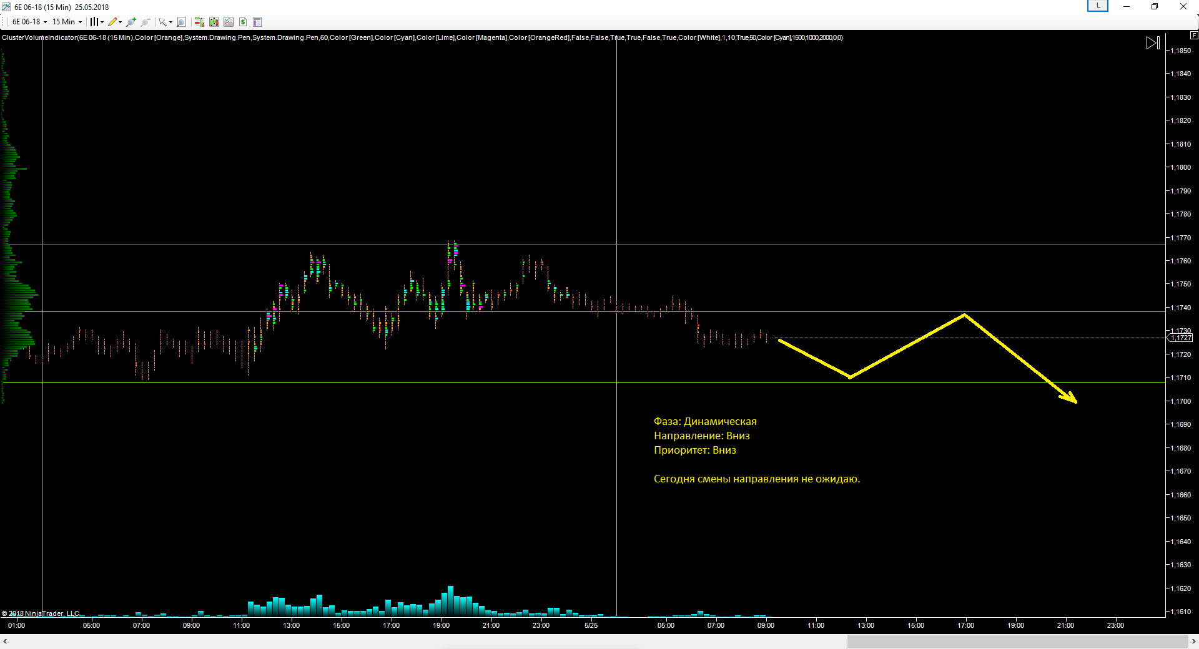This screenshot has height=649, width=1199.
Task: Click the 1,1710 price axis label
Action: coord(1180,378)
